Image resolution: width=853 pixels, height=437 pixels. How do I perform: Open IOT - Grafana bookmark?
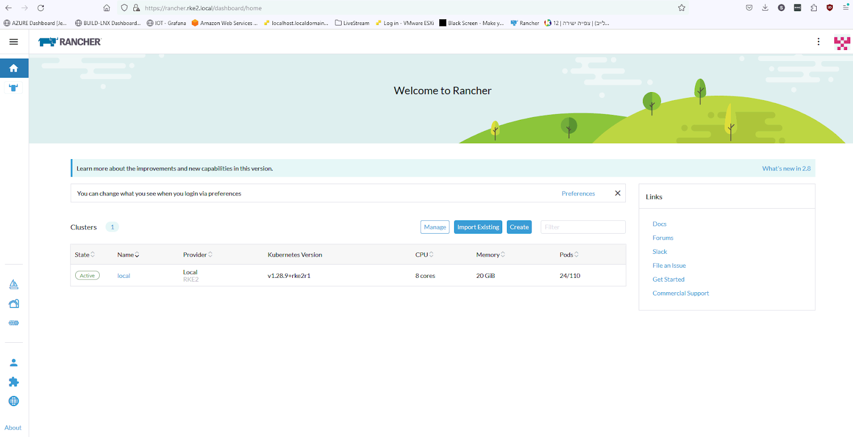[166, 23]
